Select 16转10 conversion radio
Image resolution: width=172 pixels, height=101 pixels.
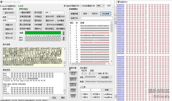[81, 94]
